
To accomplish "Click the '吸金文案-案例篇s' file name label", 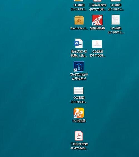I will 79,53.
